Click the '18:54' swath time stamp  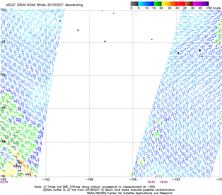(x=164, y=182)
